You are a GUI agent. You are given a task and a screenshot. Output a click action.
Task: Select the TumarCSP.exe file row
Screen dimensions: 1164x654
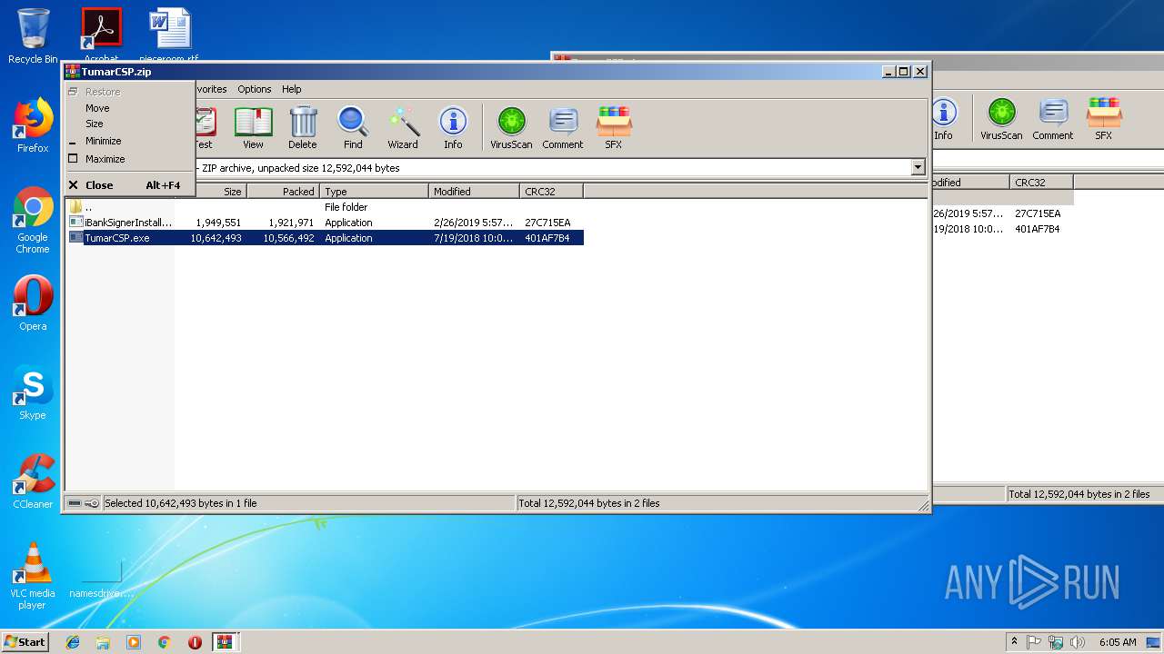coord(326,238)
